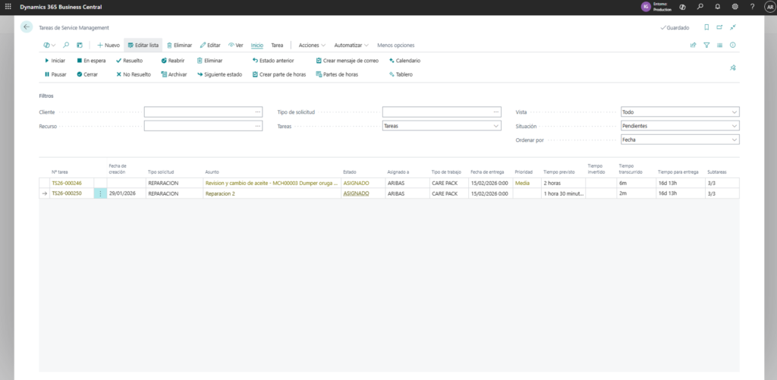Toggle Editar lista mode
Screen dimensions: 777x380
coord(143,45)
